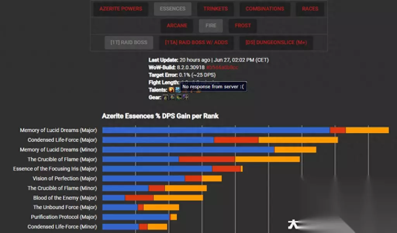Click the 'Fight Length:' label
The width and height of the screenshot is (397, 233).
coord(164,82)
